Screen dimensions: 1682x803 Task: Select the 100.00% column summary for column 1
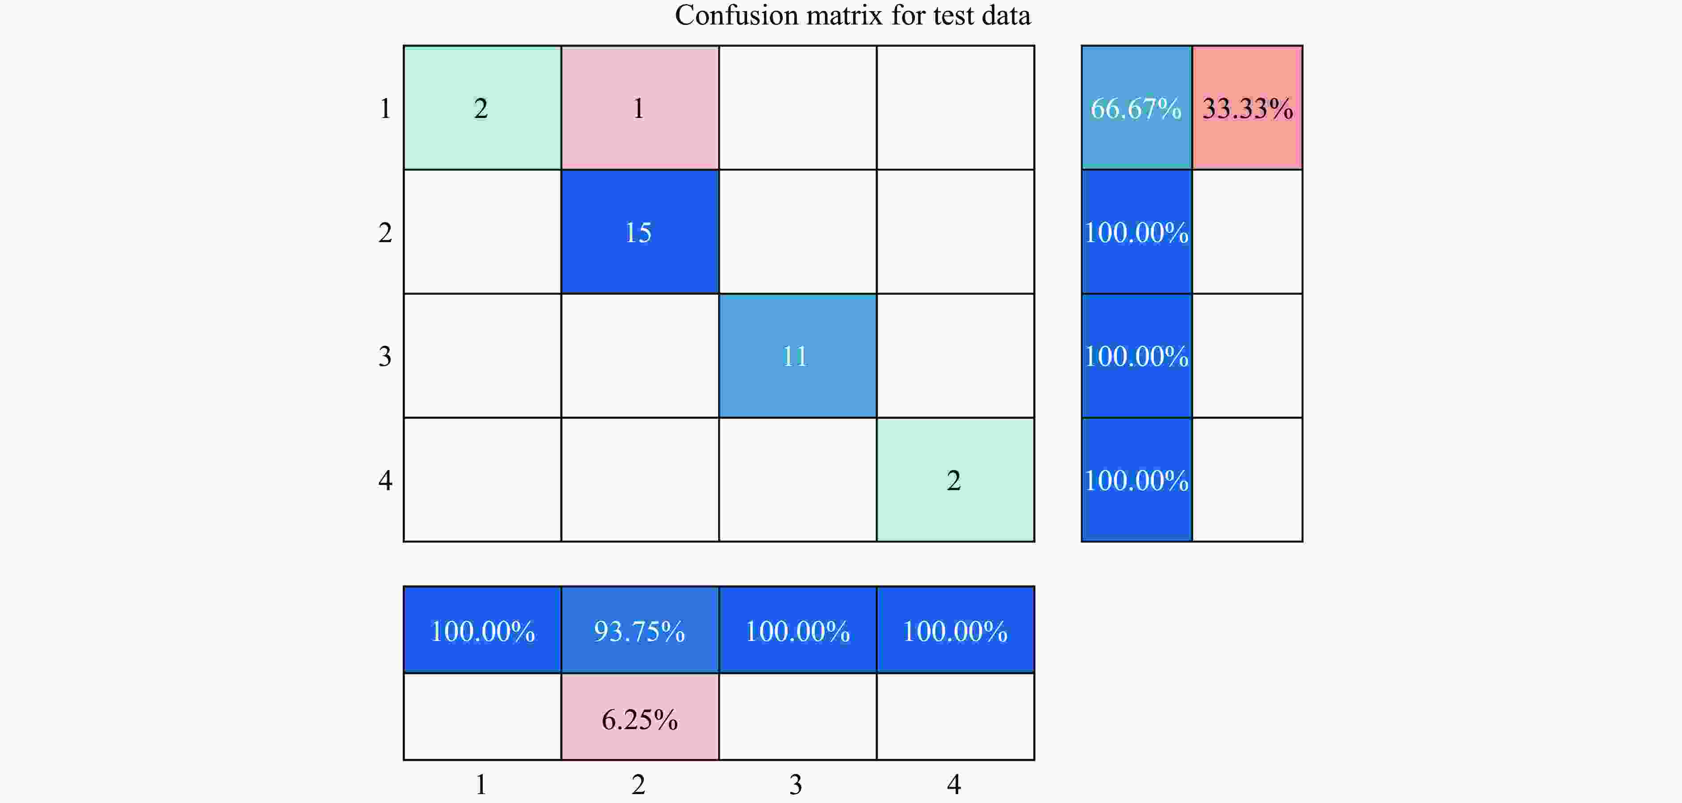(x=482, y=630)
